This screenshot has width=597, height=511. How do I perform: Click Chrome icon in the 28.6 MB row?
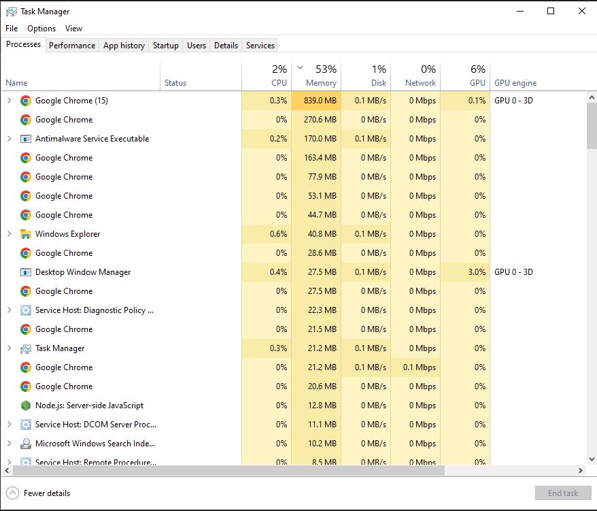coord(26,253)
